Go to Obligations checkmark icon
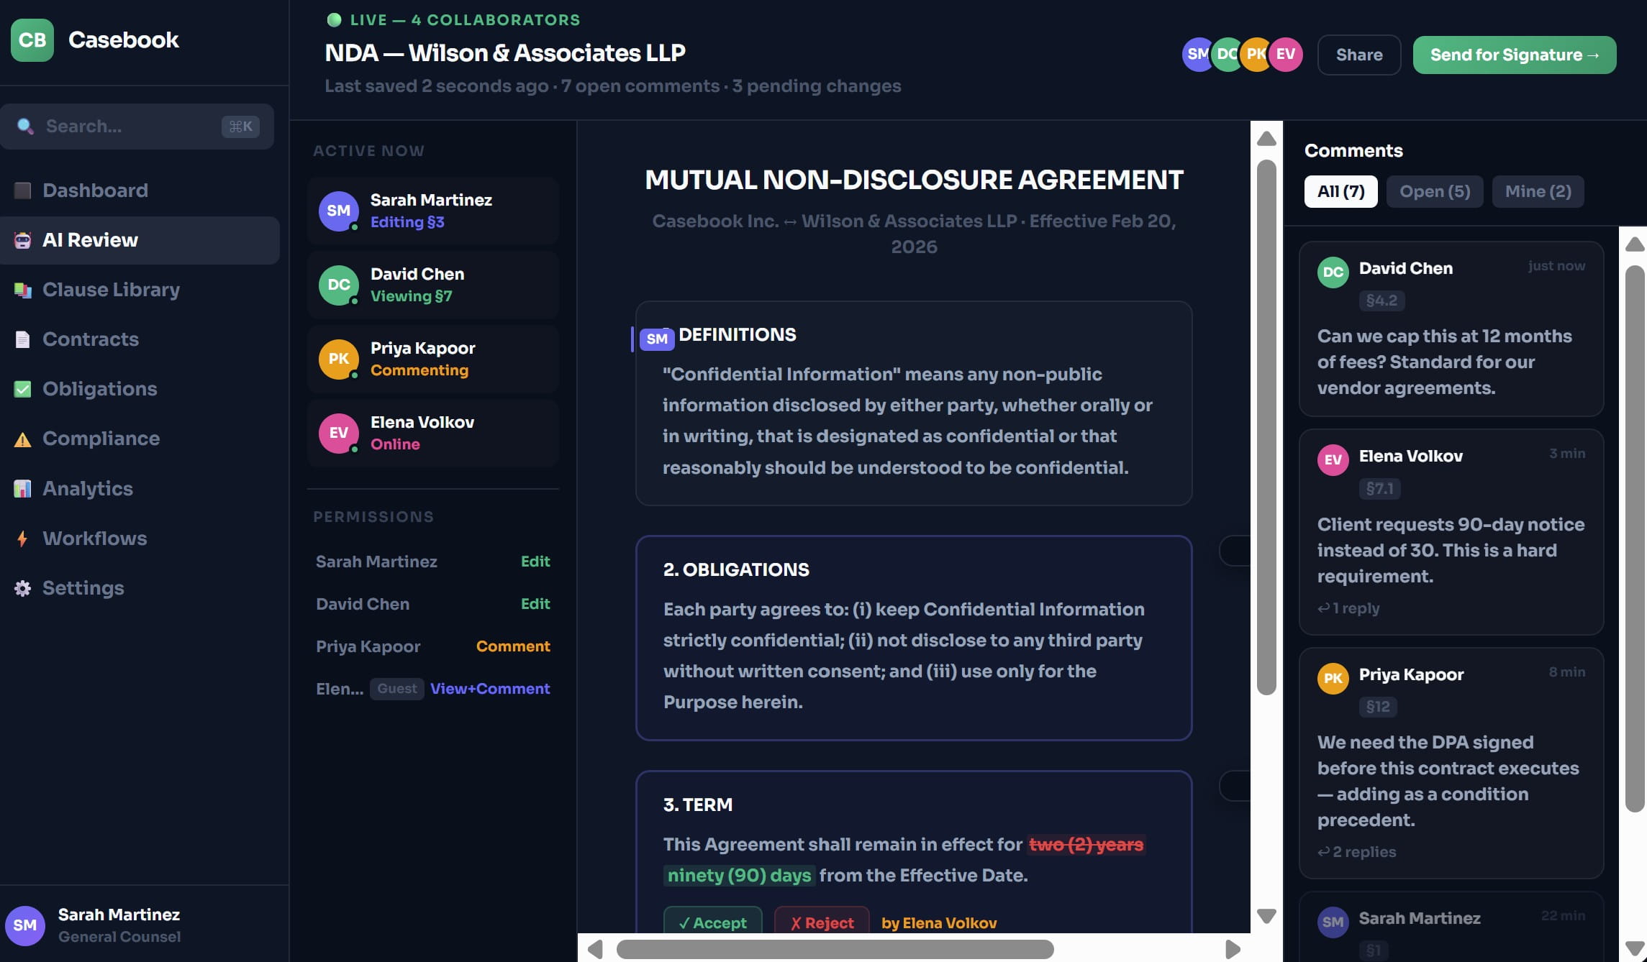Screen dimensions: 1647x962 pos(23,389)
